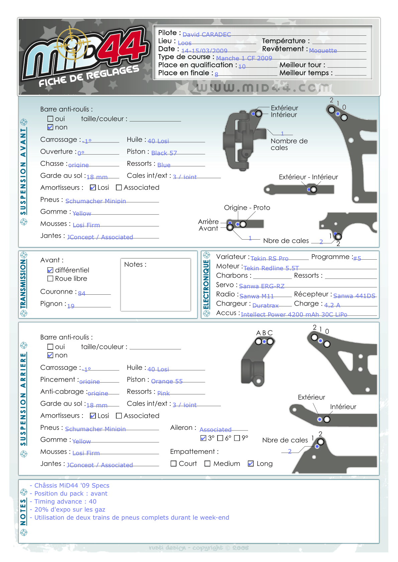
Task: Click the crosshair icon below Notes label
Action: coord(24,532)
